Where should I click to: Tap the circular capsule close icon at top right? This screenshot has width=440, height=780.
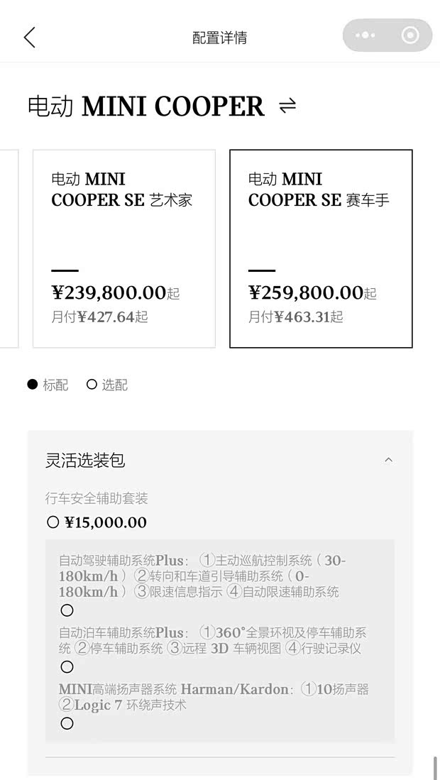(x=408, y=35)
